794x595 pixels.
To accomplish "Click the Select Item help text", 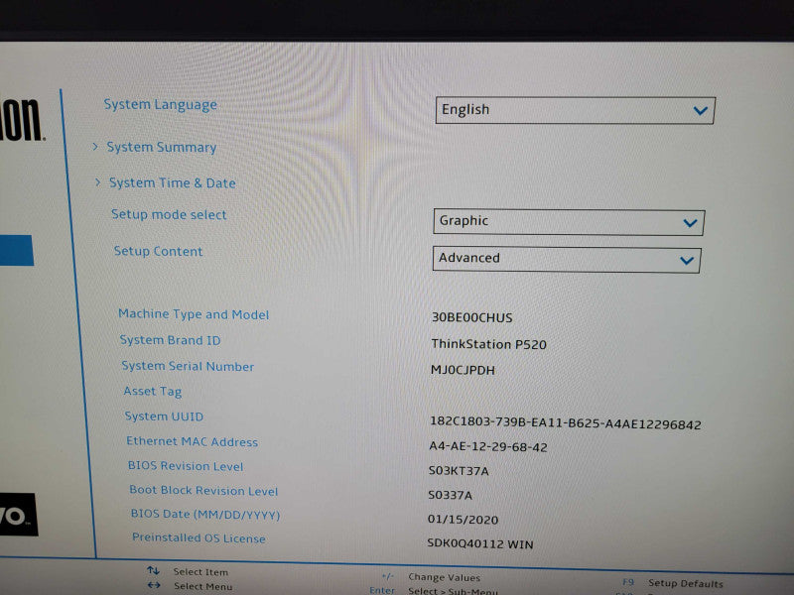I will coord(201,572).
